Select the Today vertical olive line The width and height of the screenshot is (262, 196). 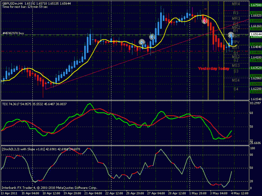point(224,51)
